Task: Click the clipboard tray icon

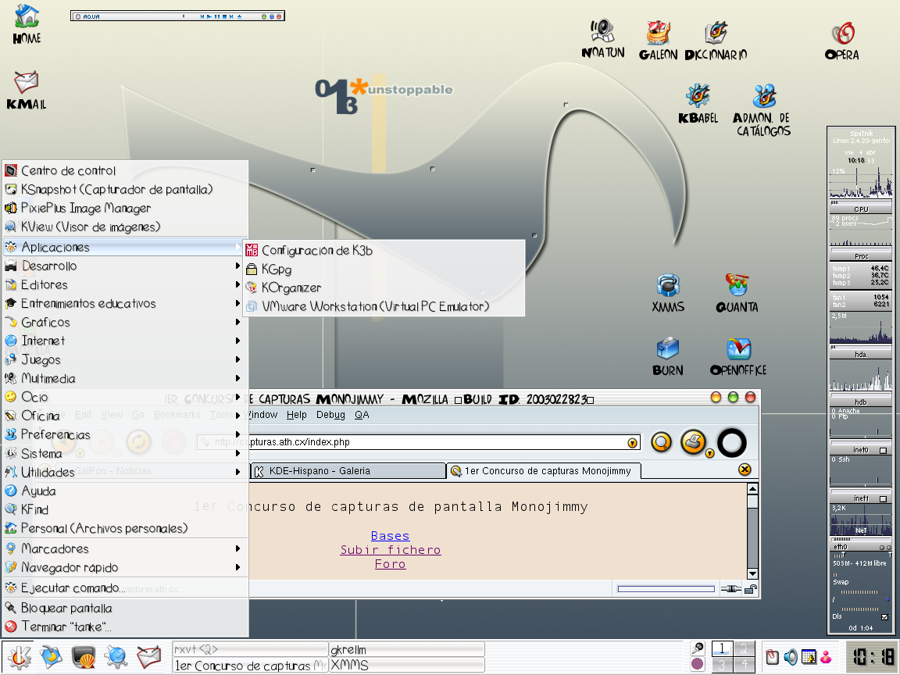Action: (773, 656)
